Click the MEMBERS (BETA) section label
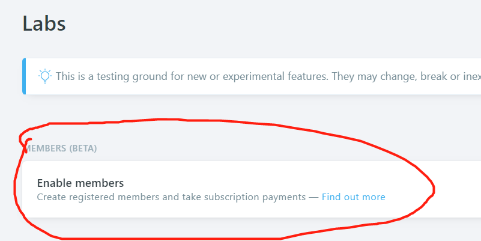The height and width of the screenshot is (241, 481). [x=60, y=148]
